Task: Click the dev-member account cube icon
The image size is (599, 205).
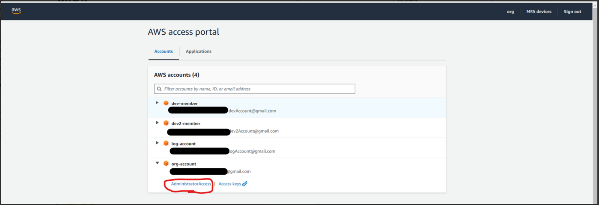Action: 166,103
